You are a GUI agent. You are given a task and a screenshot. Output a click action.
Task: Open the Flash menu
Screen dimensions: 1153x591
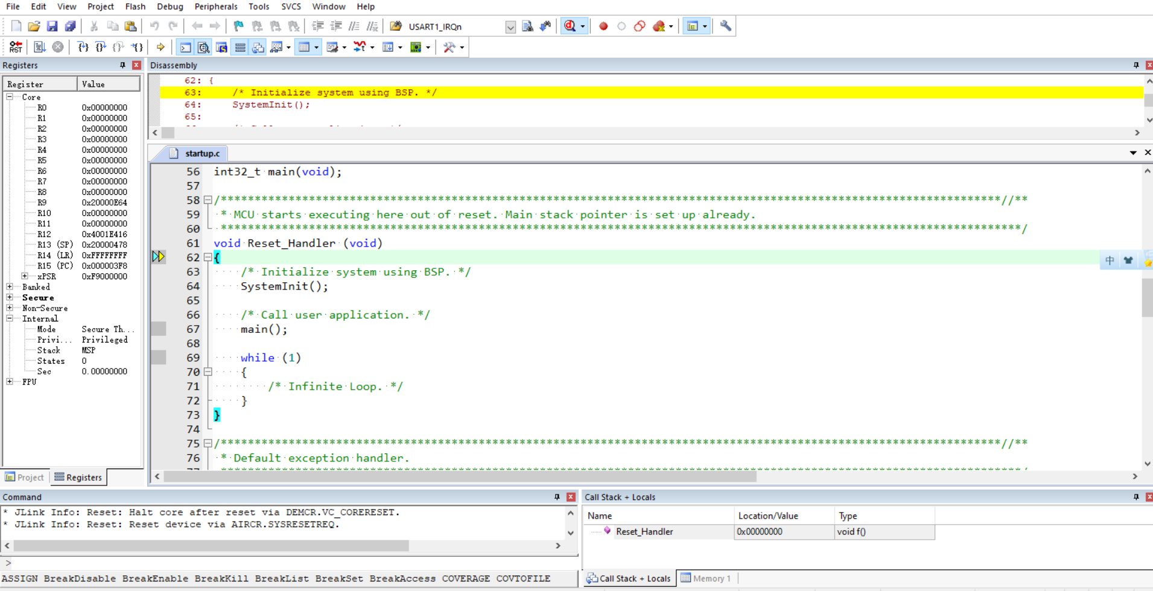pos(135,7)
